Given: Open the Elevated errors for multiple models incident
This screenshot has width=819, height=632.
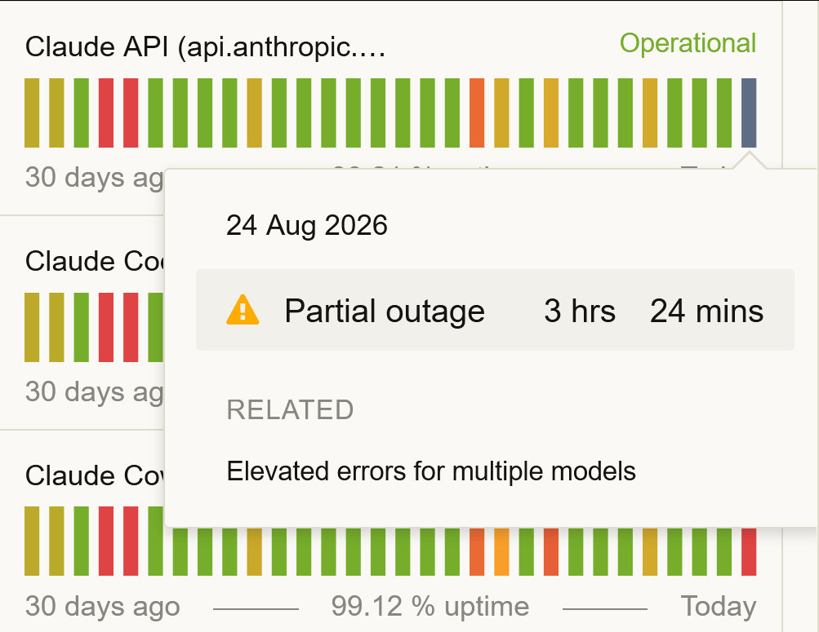Looking at the screenshot, I should 431,471.
